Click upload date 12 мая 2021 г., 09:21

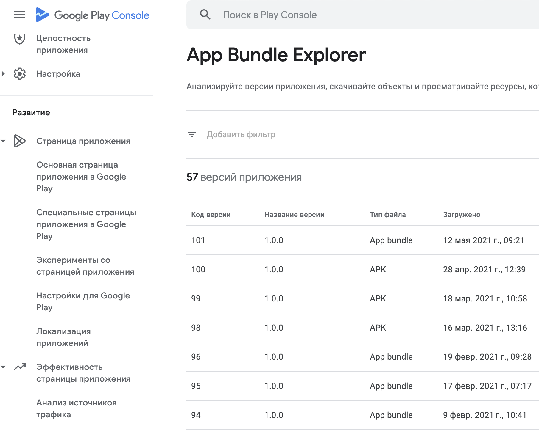click(x=484, y=240)
